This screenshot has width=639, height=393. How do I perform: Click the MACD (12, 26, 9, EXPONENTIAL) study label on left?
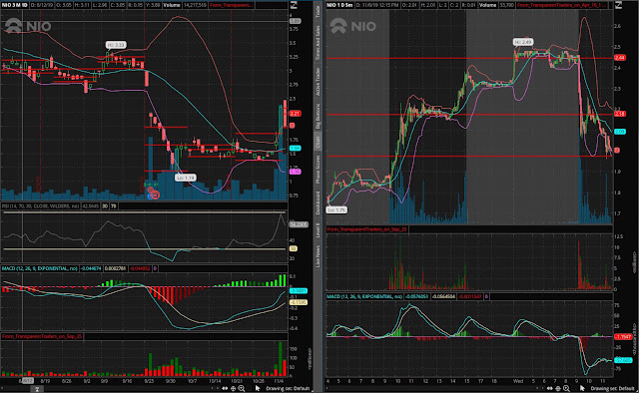click(40, 268)
